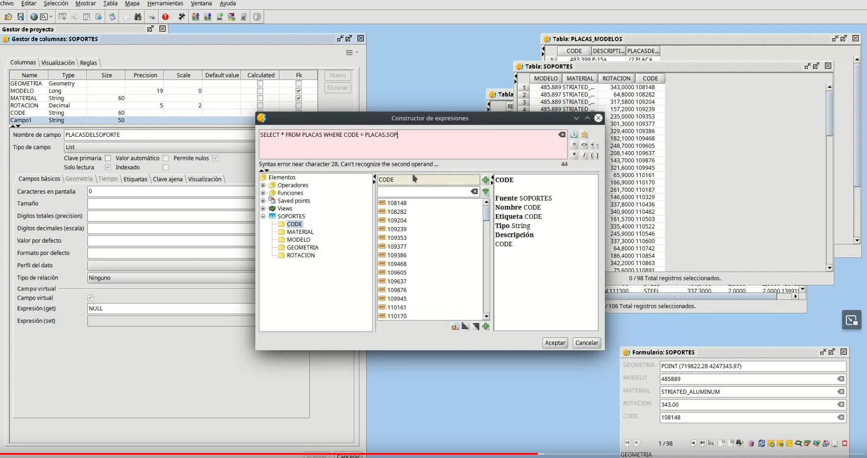Screen dimensions: 867x458
Task: Click the binoculars search icon in main toolbar
Action: pos(138,17)
